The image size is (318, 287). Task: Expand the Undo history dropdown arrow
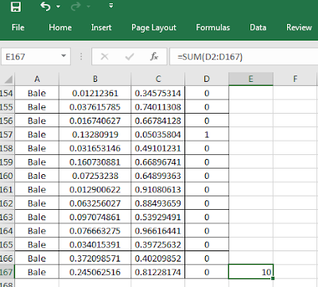58,6
